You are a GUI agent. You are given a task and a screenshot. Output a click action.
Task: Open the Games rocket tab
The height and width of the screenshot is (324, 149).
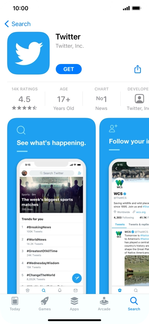click(x=45, y=301)
